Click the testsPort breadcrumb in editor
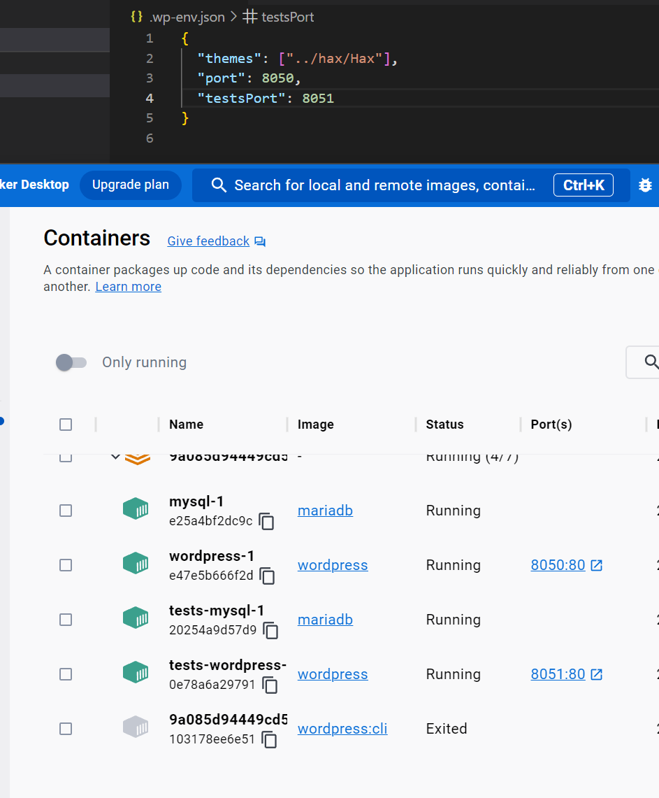The height and width of the screenshot is (798, 659). (x=287, y=17)
